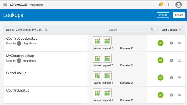
Task: Click first domain grid icon of MyCountryLookup
Action: pyautogui.click(x=97, y=58)
